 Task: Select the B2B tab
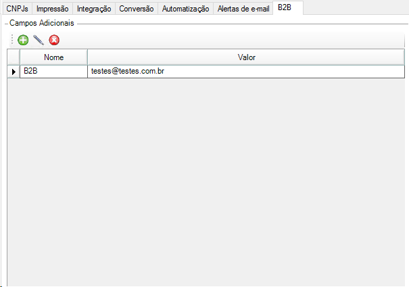288,7
